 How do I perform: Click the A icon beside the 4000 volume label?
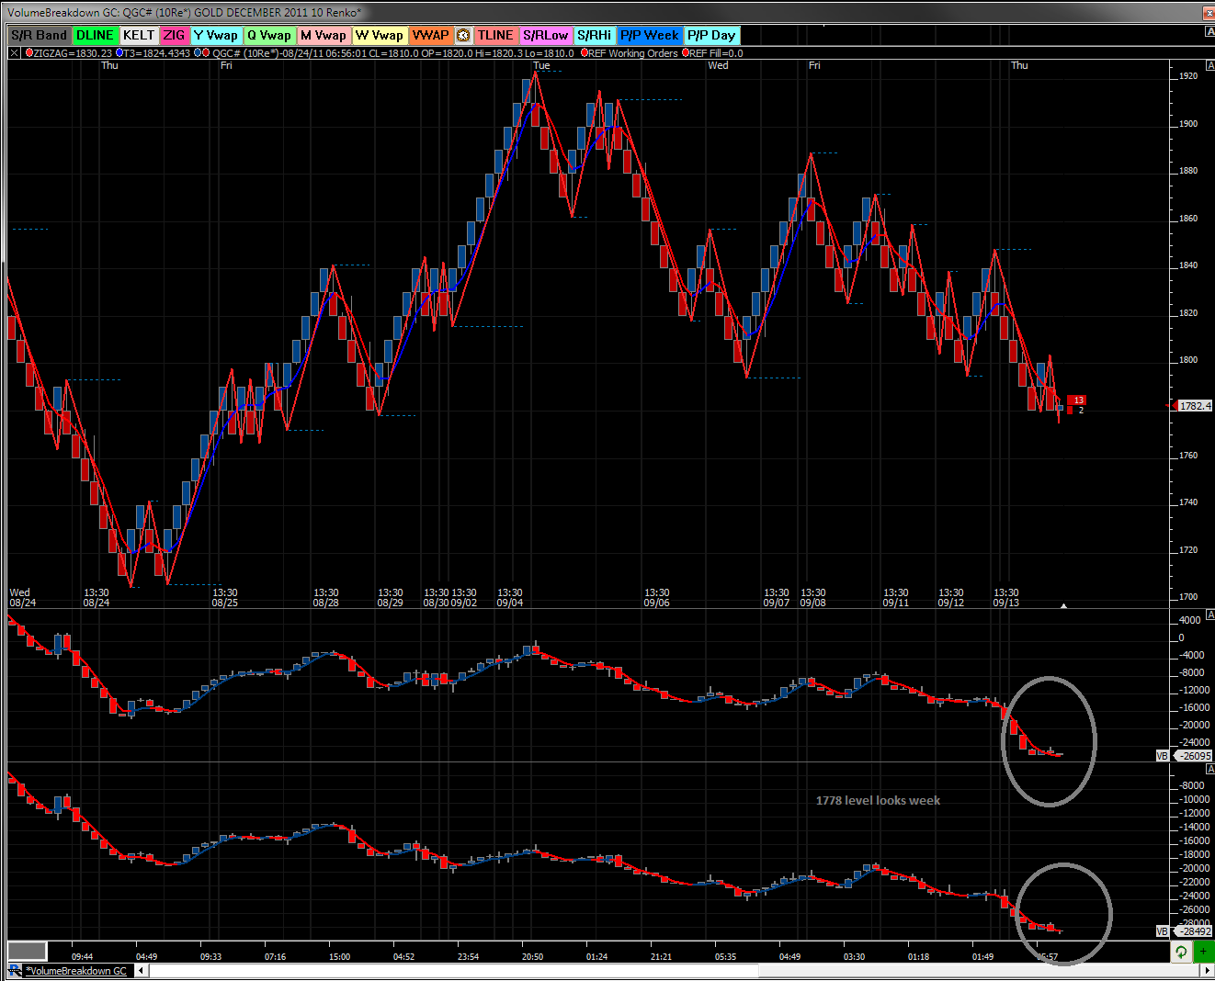click(x=1209, y=615)
